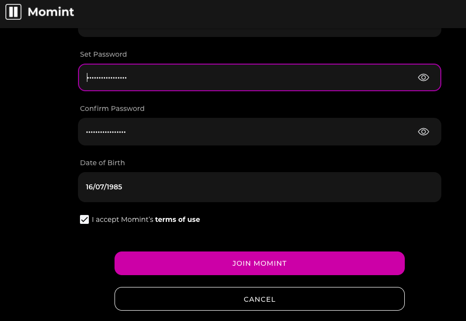
Task: Click the masked dots in Confirm Password
Action: point(106,132)
